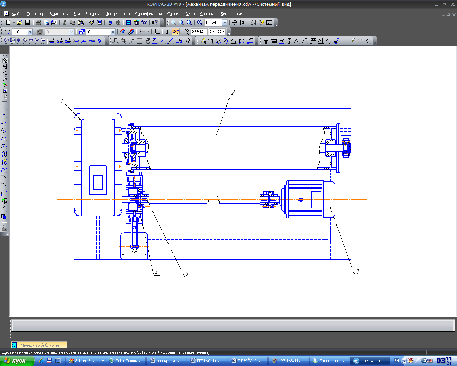Expand the layer number dropdown
The width and height of the screenshot is (457, 366).
pos(113,32)
